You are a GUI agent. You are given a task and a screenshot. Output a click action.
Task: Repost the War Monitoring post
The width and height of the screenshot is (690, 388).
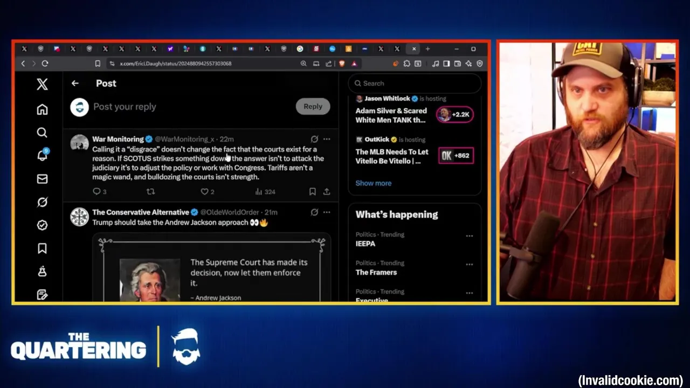pos(151,191)
